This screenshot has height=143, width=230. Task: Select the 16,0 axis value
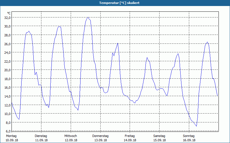tap(7, 88)
